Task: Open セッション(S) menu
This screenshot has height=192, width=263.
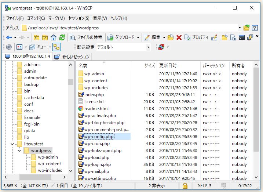Action: (x=79, y=18)
